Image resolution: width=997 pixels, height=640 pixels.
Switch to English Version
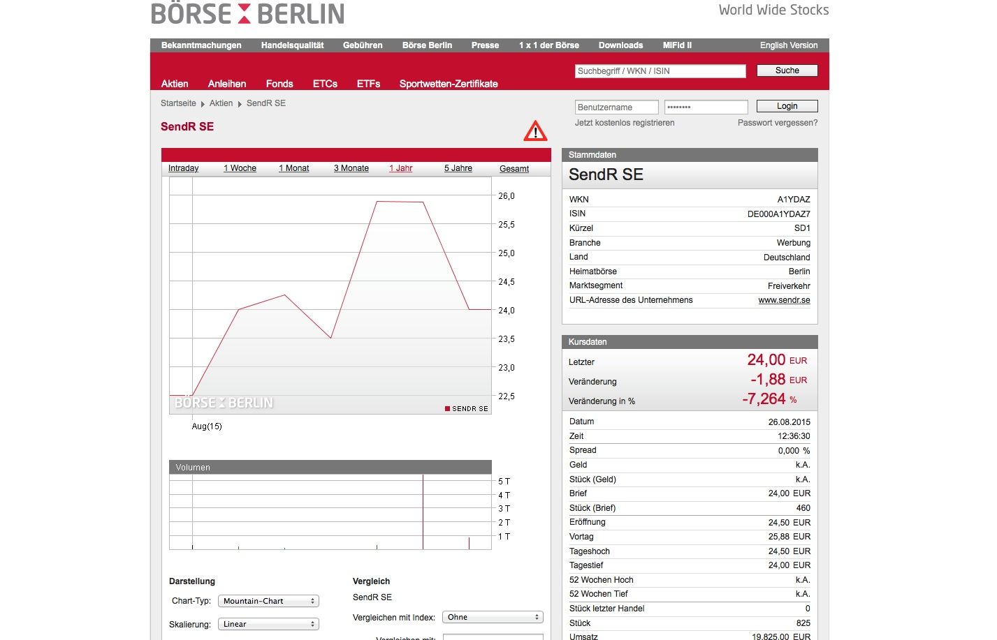pyautogui.click(x=788, y=45)
